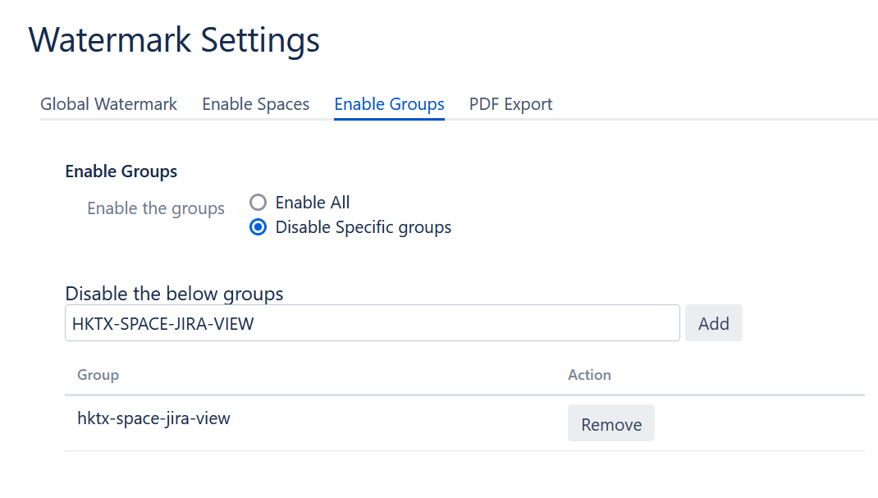This screenshot has width=878, height=498.
Task: Click the Add button
Action: pyautogui.click(x=713, y=323)
